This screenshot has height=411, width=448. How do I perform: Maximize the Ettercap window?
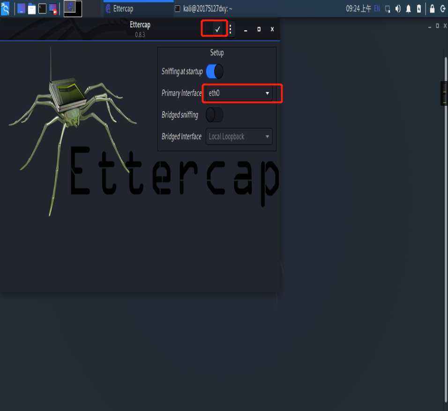point(259,29)
